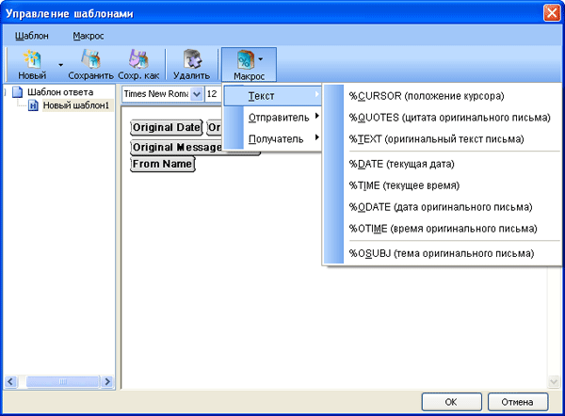The height and width of the screenshot is (416, 565).
Task: Insert the %OSUBJ subject macro
Action: tap(442, 253)
